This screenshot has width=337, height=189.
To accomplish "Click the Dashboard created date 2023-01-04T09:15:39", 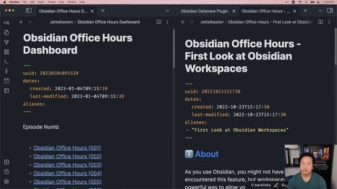I will tap(81, 89).
